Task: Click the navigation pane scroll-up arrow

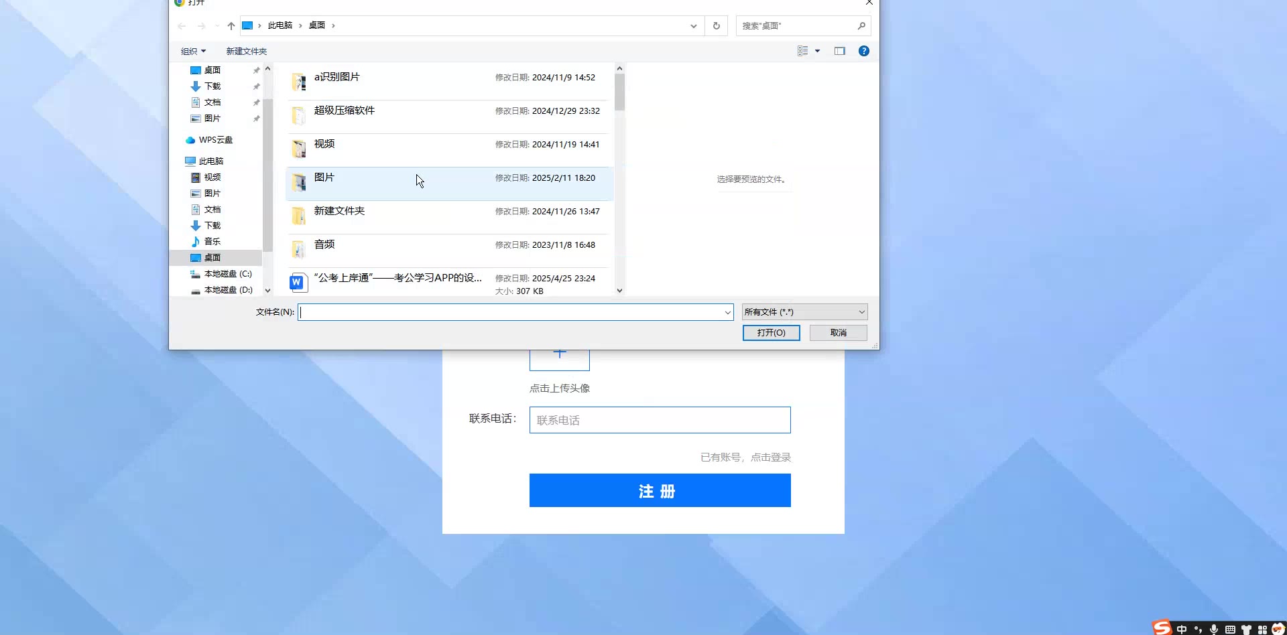Action: pos(267,68)
